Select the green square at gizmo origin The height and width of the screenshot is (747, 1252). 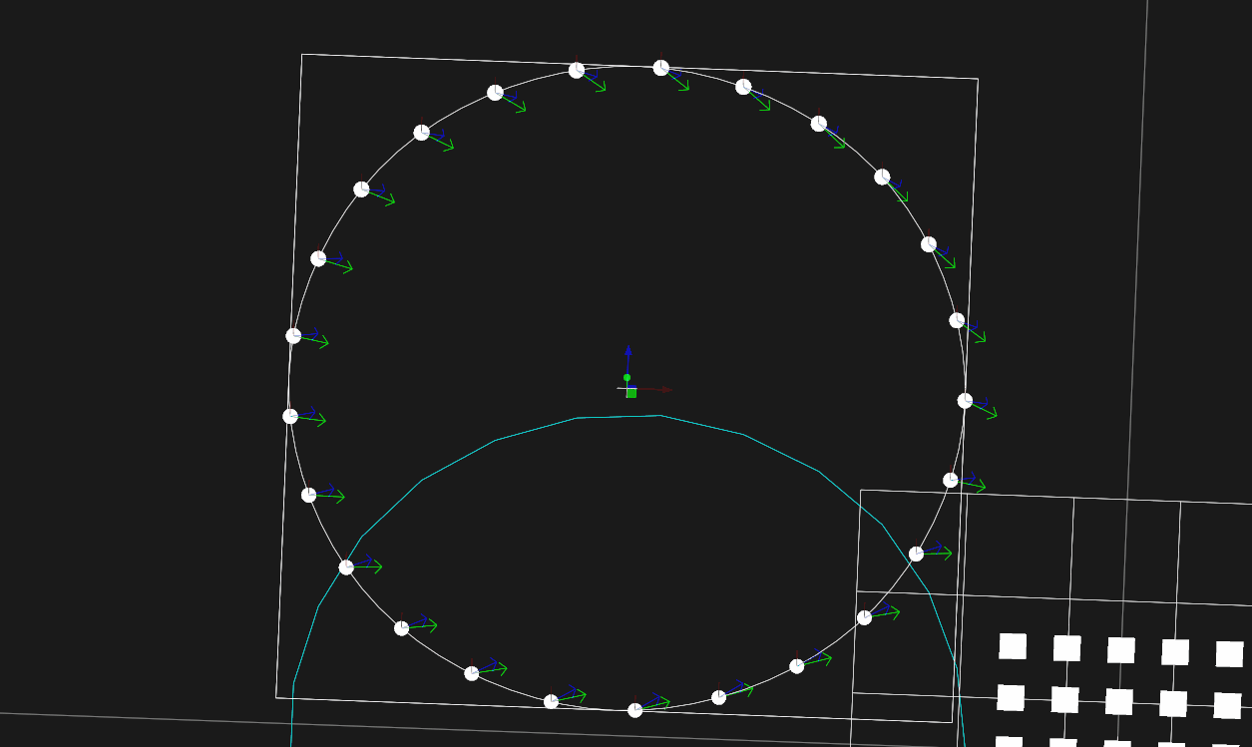click(x=631, y=393)
